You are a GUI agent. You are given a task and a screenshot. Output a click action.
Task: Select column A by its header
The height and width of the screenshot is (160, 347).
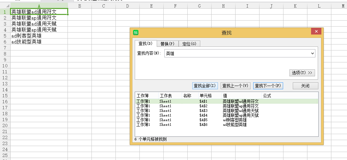click(x=39, y=6)
